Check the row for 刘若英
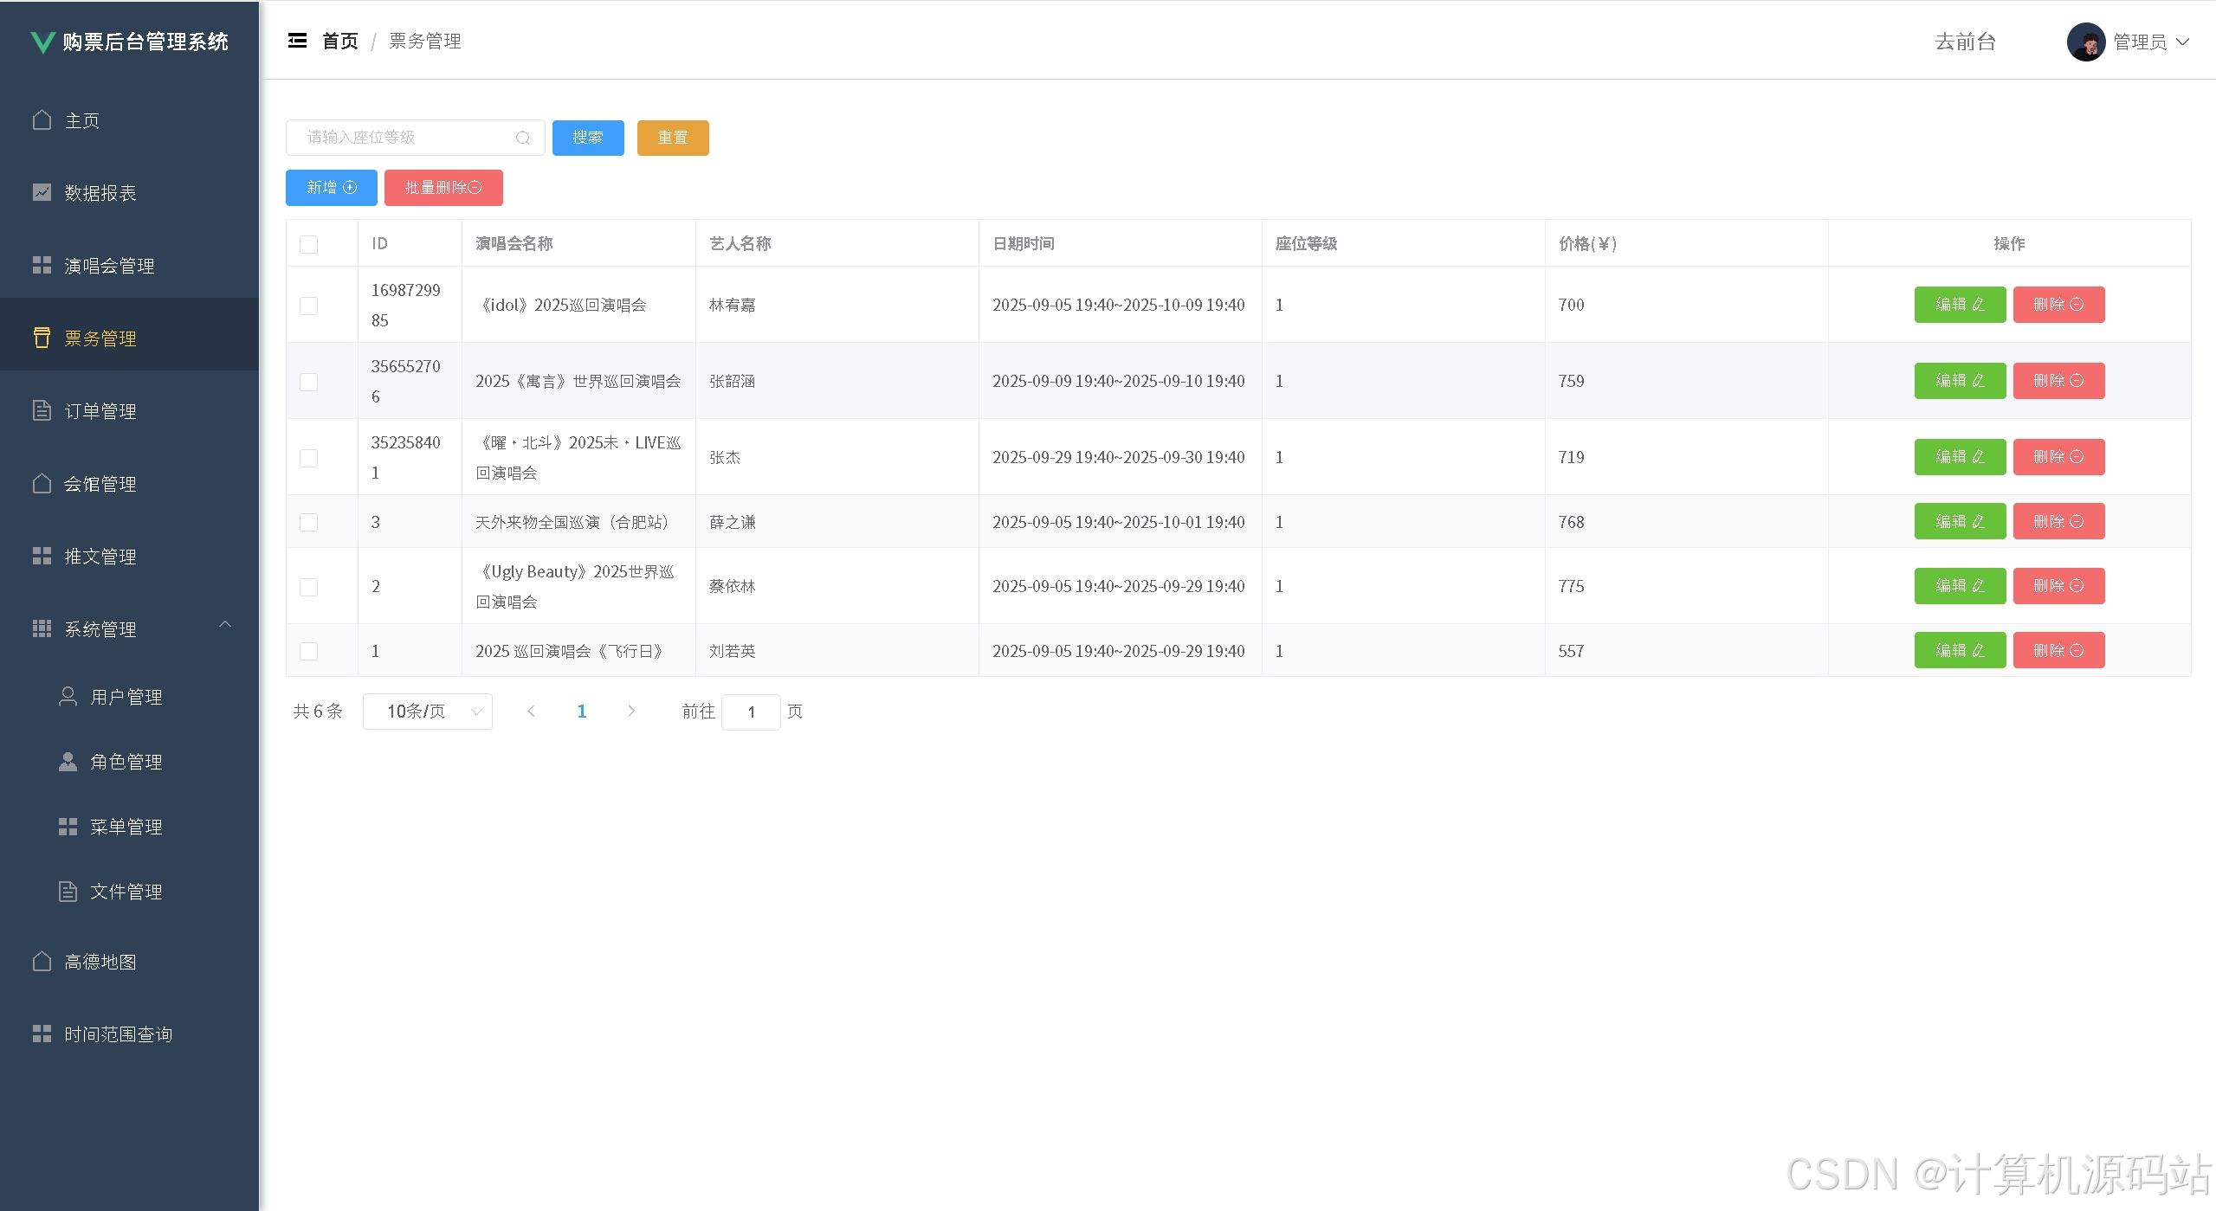This screenshot has height=1211, width=2216. [x=308, y=651]
